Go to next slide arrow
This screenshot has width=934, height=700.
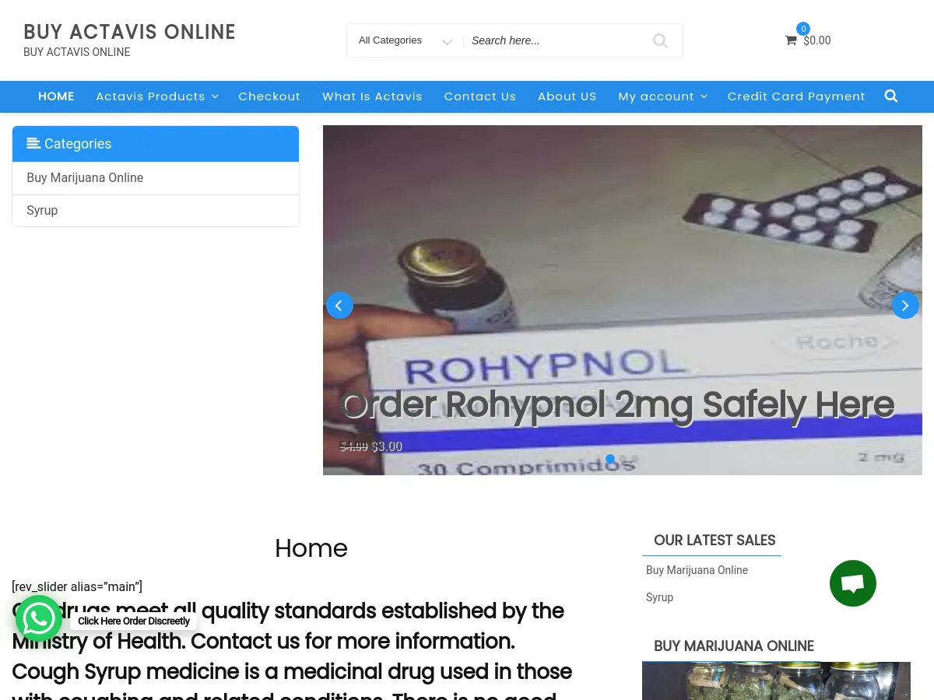[x=905, y=305]
